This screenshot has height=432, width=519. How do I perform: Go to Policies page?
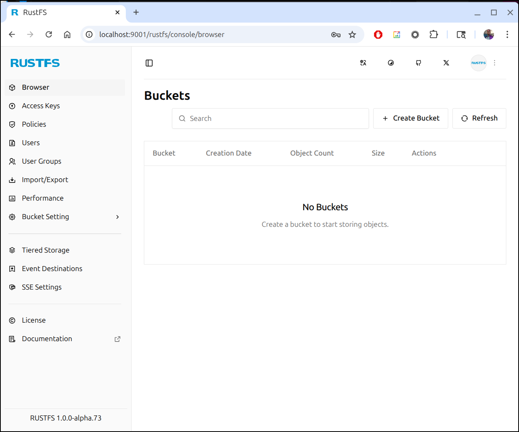tap(34, 124)
